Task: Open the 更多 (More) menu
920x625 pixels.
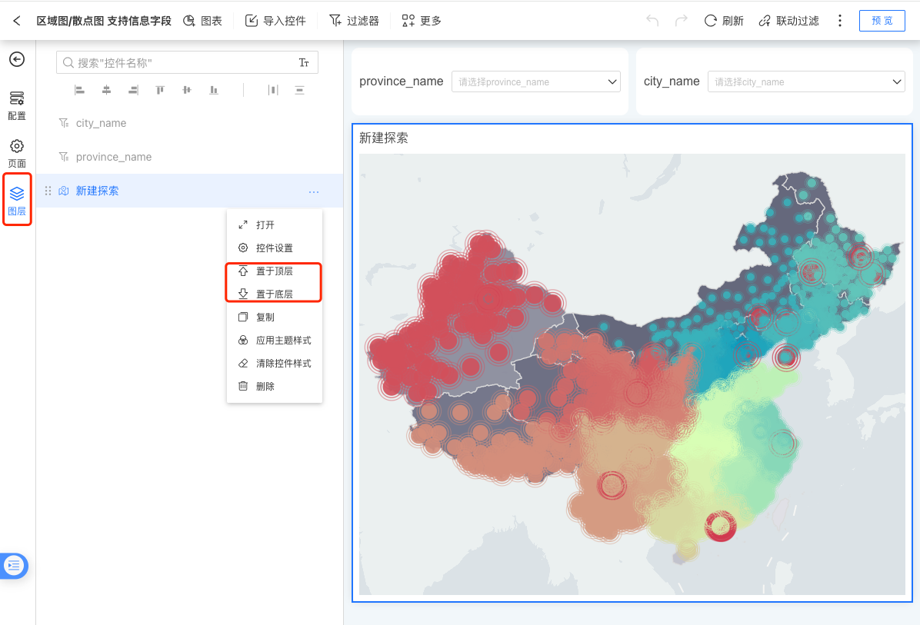Action: [422, 21]
